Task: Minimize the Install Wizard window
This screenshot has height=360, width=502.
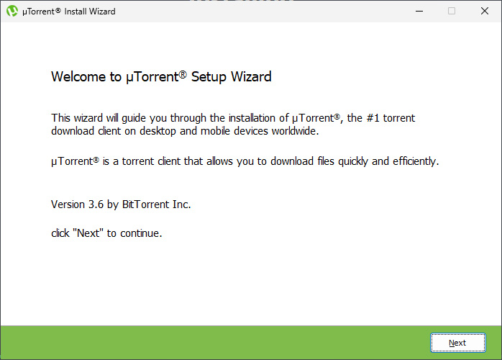Action: click(418, 11)
